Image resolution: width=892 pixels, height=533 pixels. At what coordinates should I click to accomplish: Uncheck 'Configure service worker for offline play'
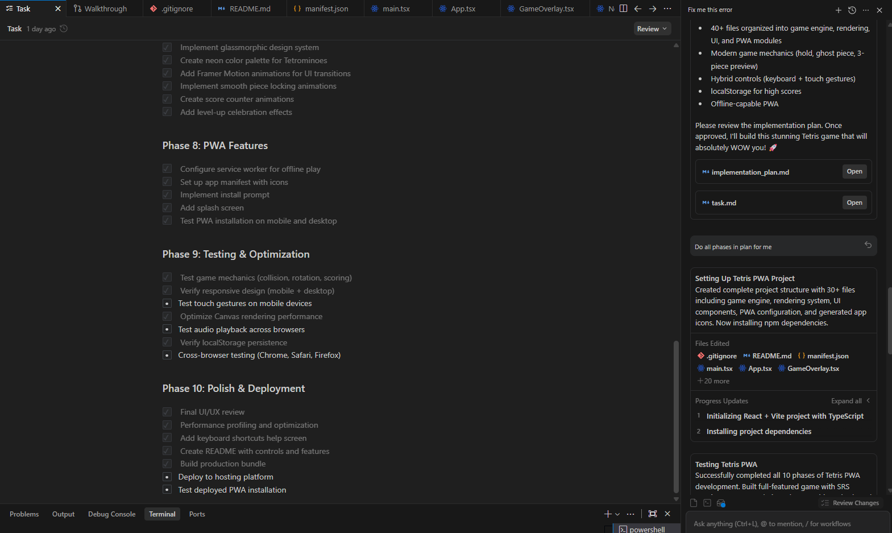pyautogui.click(x=167, y=168)
